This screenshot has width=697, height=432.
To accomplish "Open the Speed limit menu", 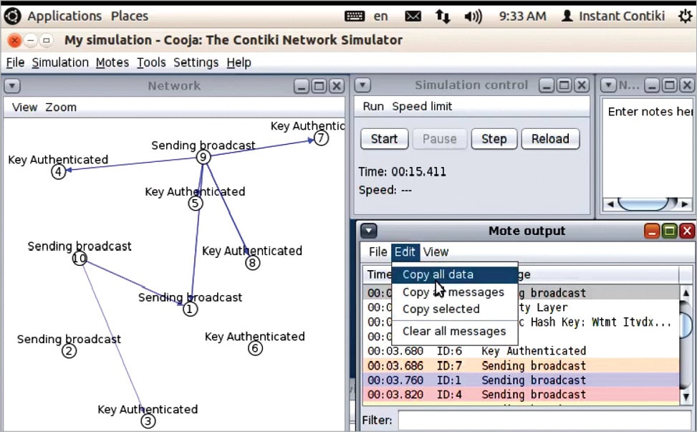I will click(x=422, y=106).
